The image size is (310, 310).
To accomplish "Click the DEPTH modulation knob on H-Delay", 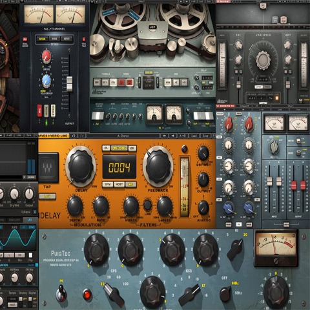I will 75,206.
